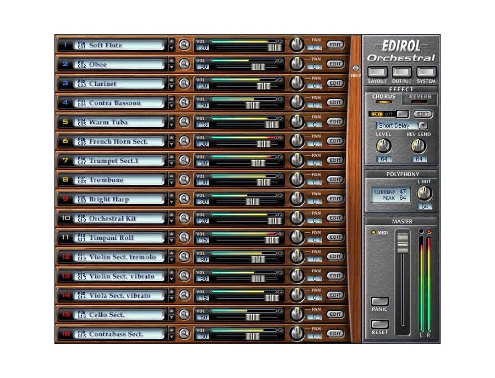Image resolution: width=495 pixels, height=378 pixels.
Task: Step to next instrument on Bright Harp
Action: click(171, 202)
